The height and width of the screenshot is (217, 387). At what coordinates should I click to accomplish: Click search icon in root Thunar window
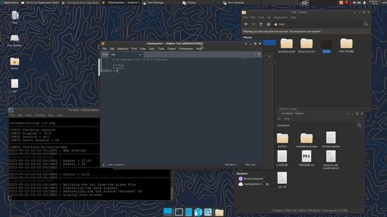366,24
